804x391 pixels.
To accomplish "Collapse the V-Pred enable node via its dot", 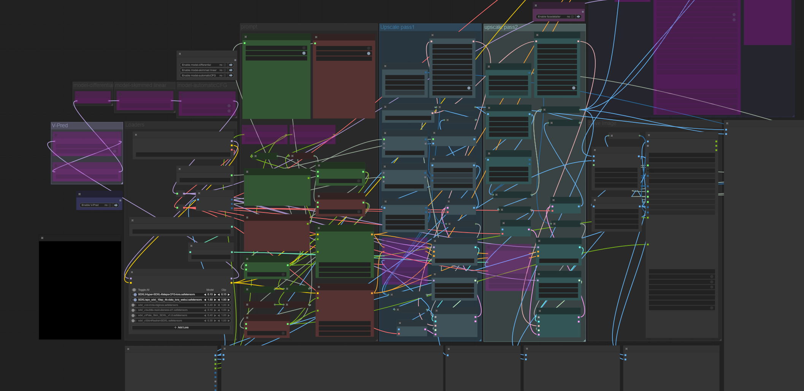I will click(79, 194).
